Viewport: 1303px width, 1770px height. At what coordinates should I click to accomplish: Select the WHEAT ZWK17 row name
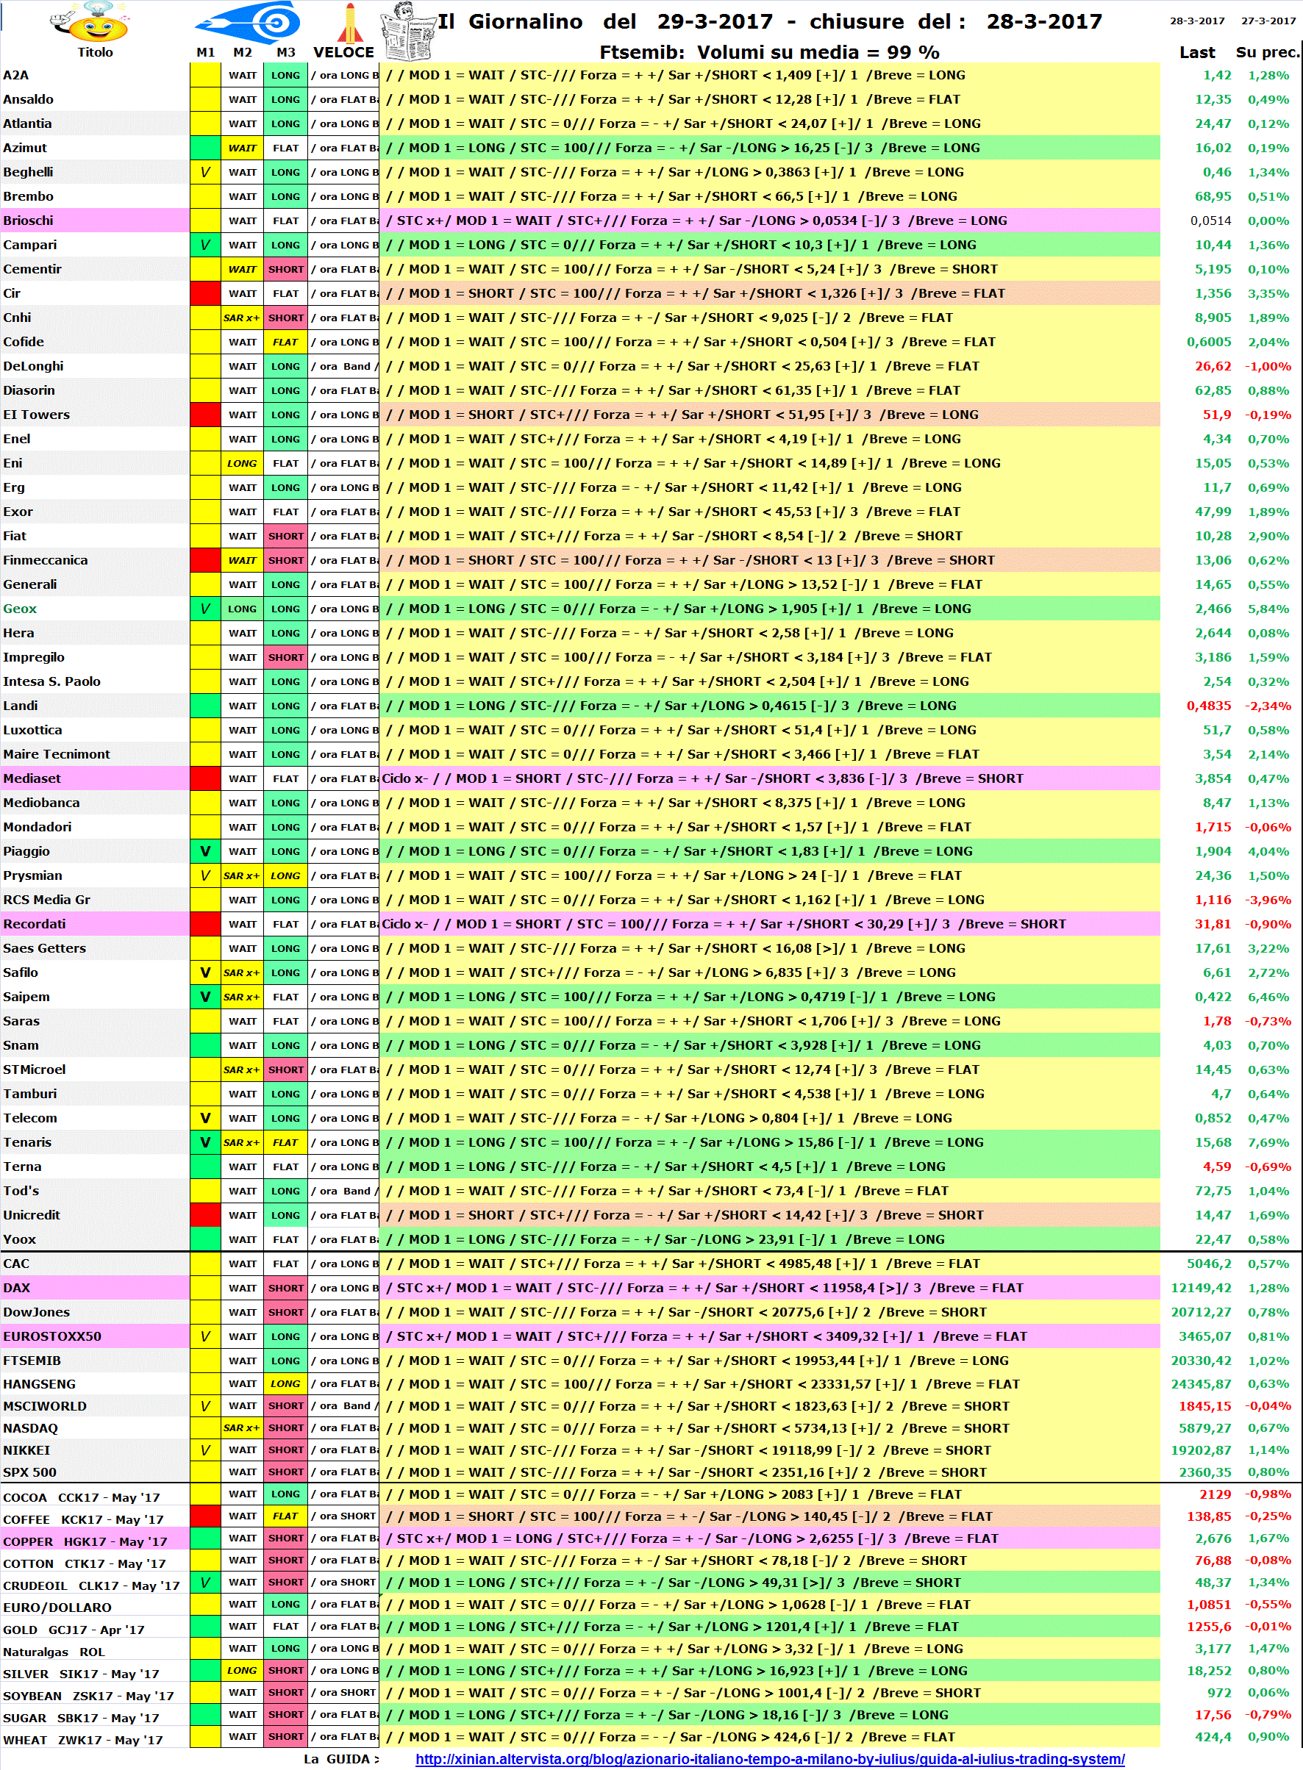pos(83,1740)
